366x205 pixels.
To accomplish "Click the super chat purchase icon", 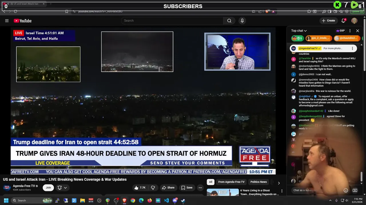I will click(x=355, y=190).
